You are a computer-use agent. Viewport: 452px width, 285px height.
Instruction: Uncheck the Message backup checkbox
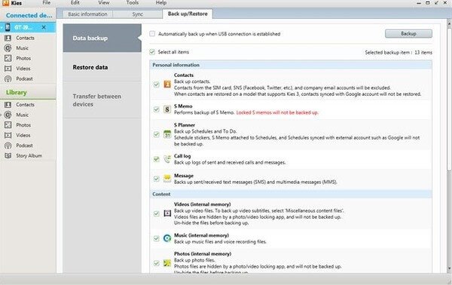[x=157, y=179]
